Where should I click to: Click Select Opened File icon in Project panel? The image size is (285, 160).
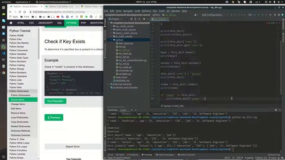(x=131, y=19)
